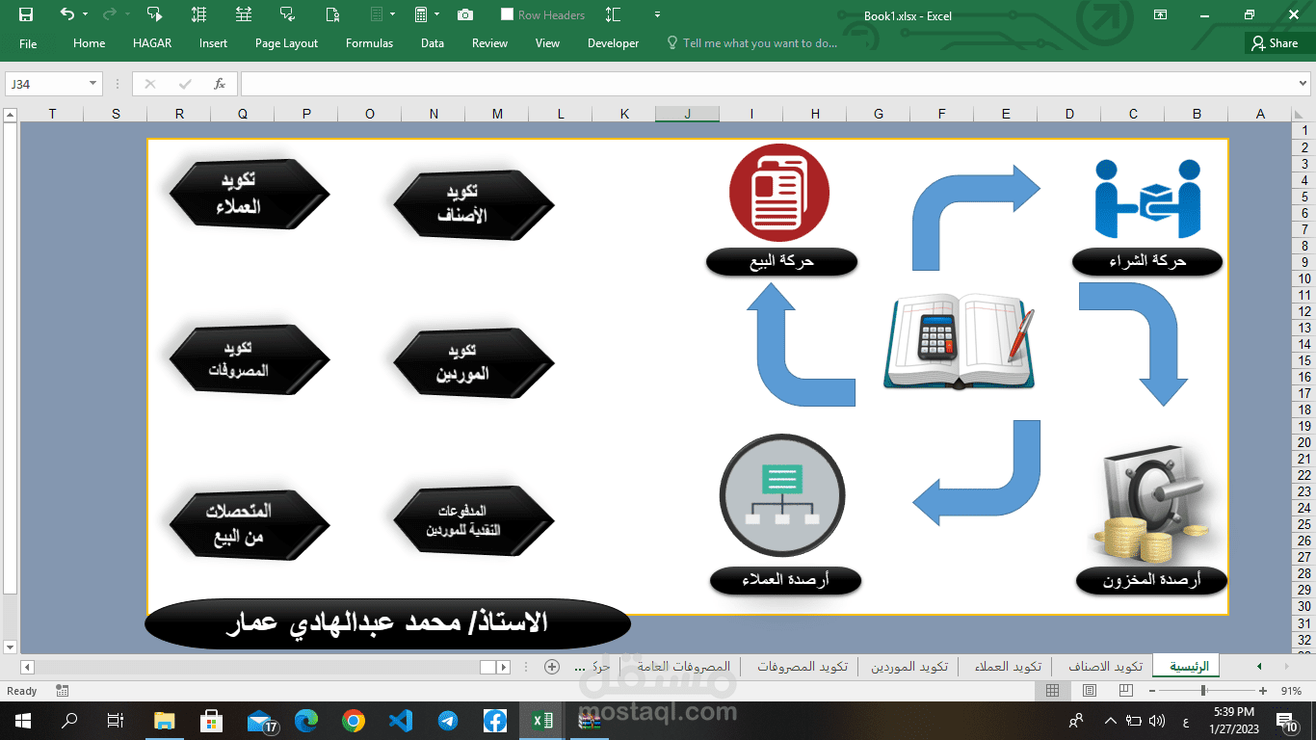
Task: Open the File menu
Action: (28, 43)
